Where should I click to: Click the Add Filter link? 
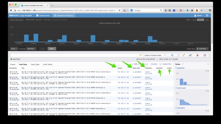[x=15, y=59]
